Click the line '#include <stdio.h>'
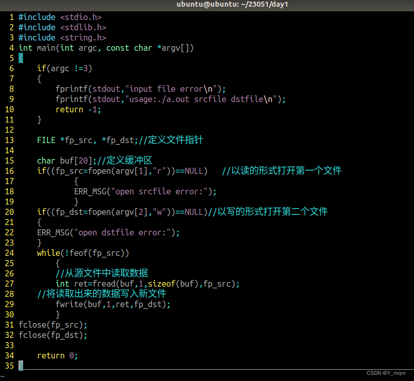The width and height of the screenshot is (414, 381). (x=60, y=17)
